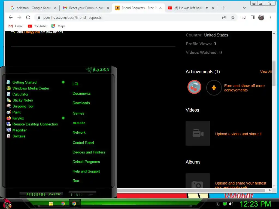
Task: Open Magnifier
Action: pos(17,130)
